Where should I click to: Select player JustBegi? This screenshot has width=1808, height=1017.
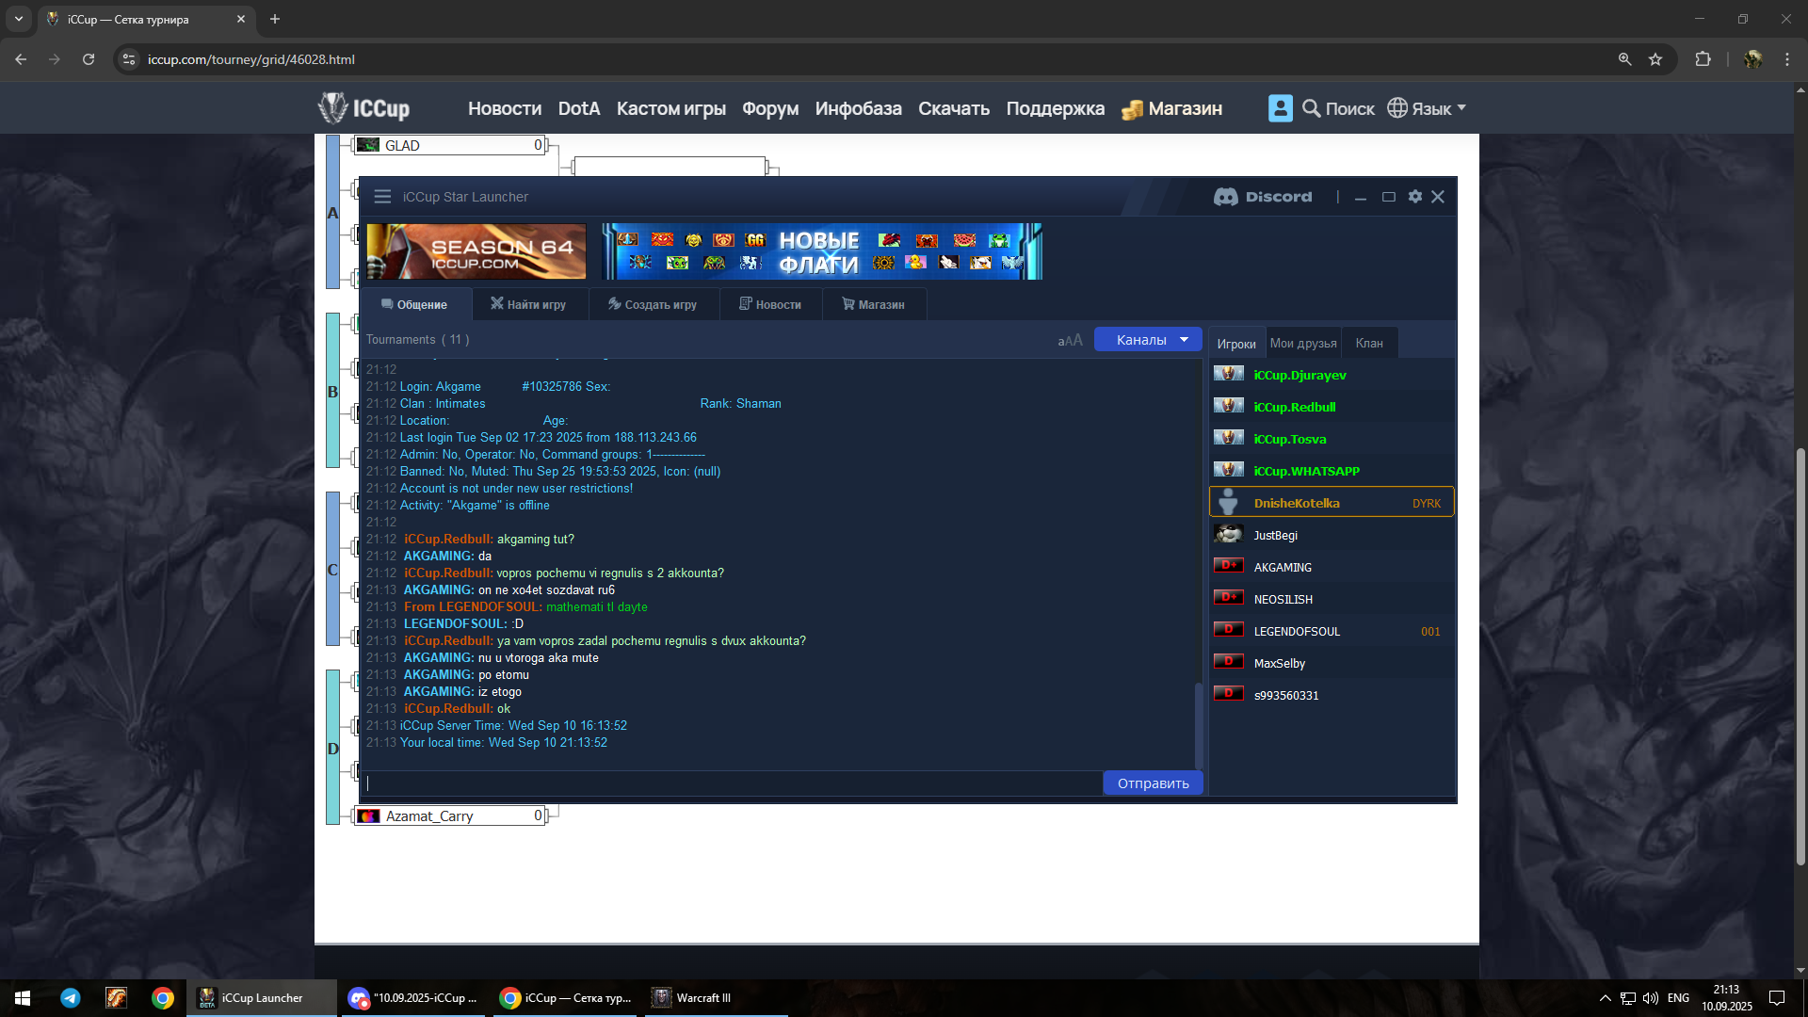[x=1332, y=535]
